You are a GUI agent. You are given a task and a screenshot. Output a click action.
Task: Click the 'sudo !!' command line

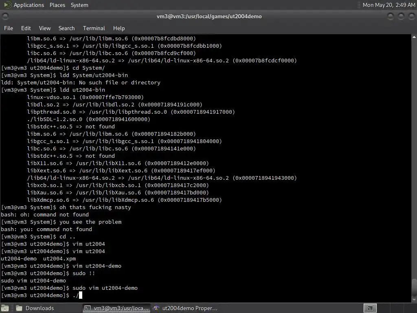point(48,273)
